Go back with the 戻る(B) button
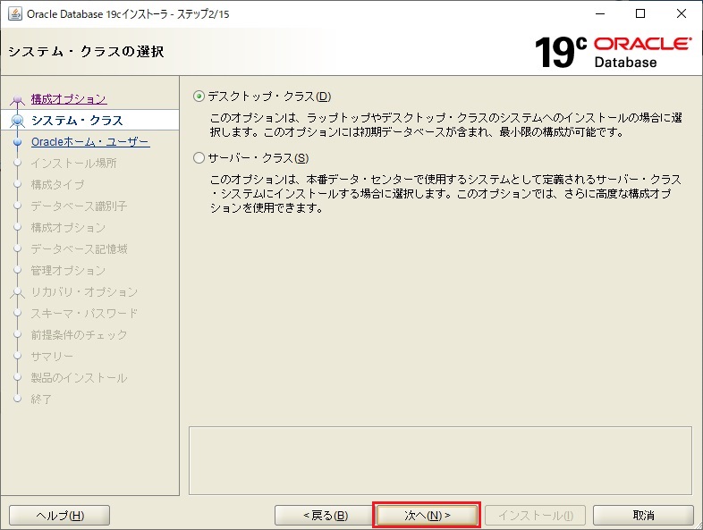This screenshot has width=703, height=530. (325, 516)
